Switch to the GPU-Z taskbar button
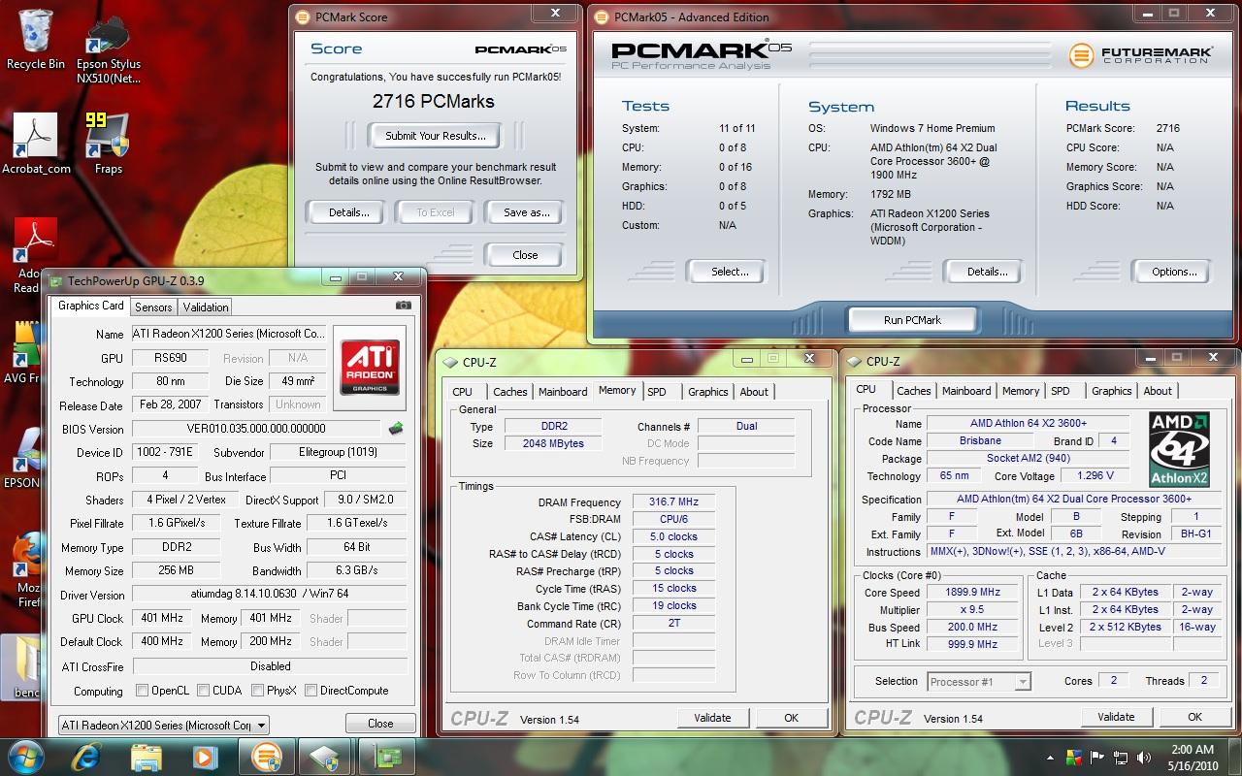1242x776 pixels. (x=386, y=757)
